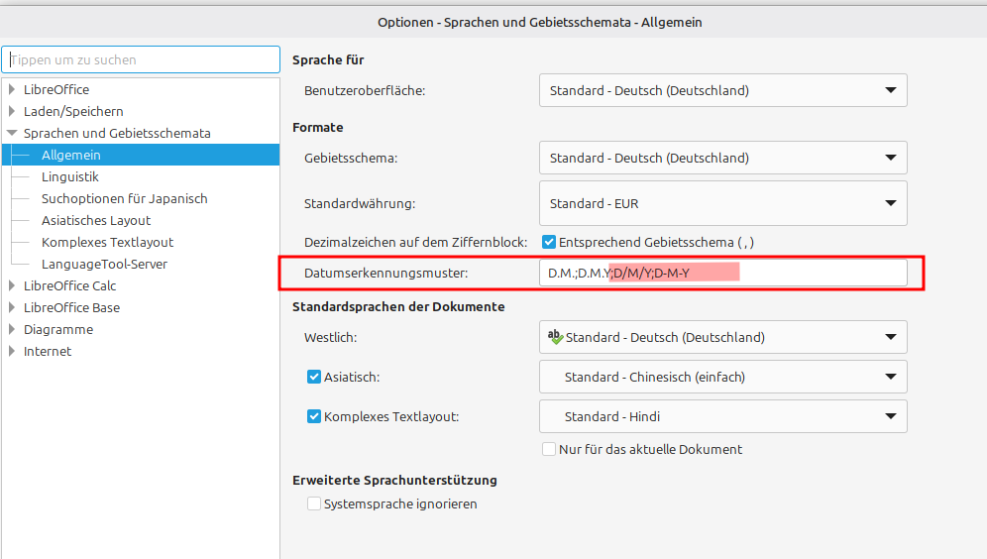987x559 pixels.
Task: Expand the LibreOffice Base tree node
Action: [x=13, y=307]
